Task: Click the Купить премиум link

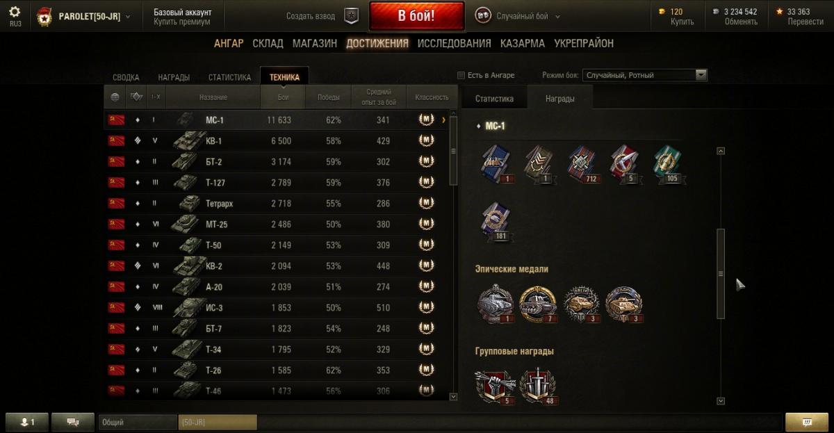Action: pyautogui.click(x=182, y=22)
